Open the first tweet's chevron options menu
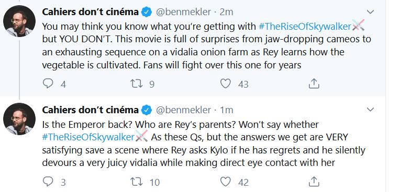This screenshot has width=399, height=192. point(370,11)
